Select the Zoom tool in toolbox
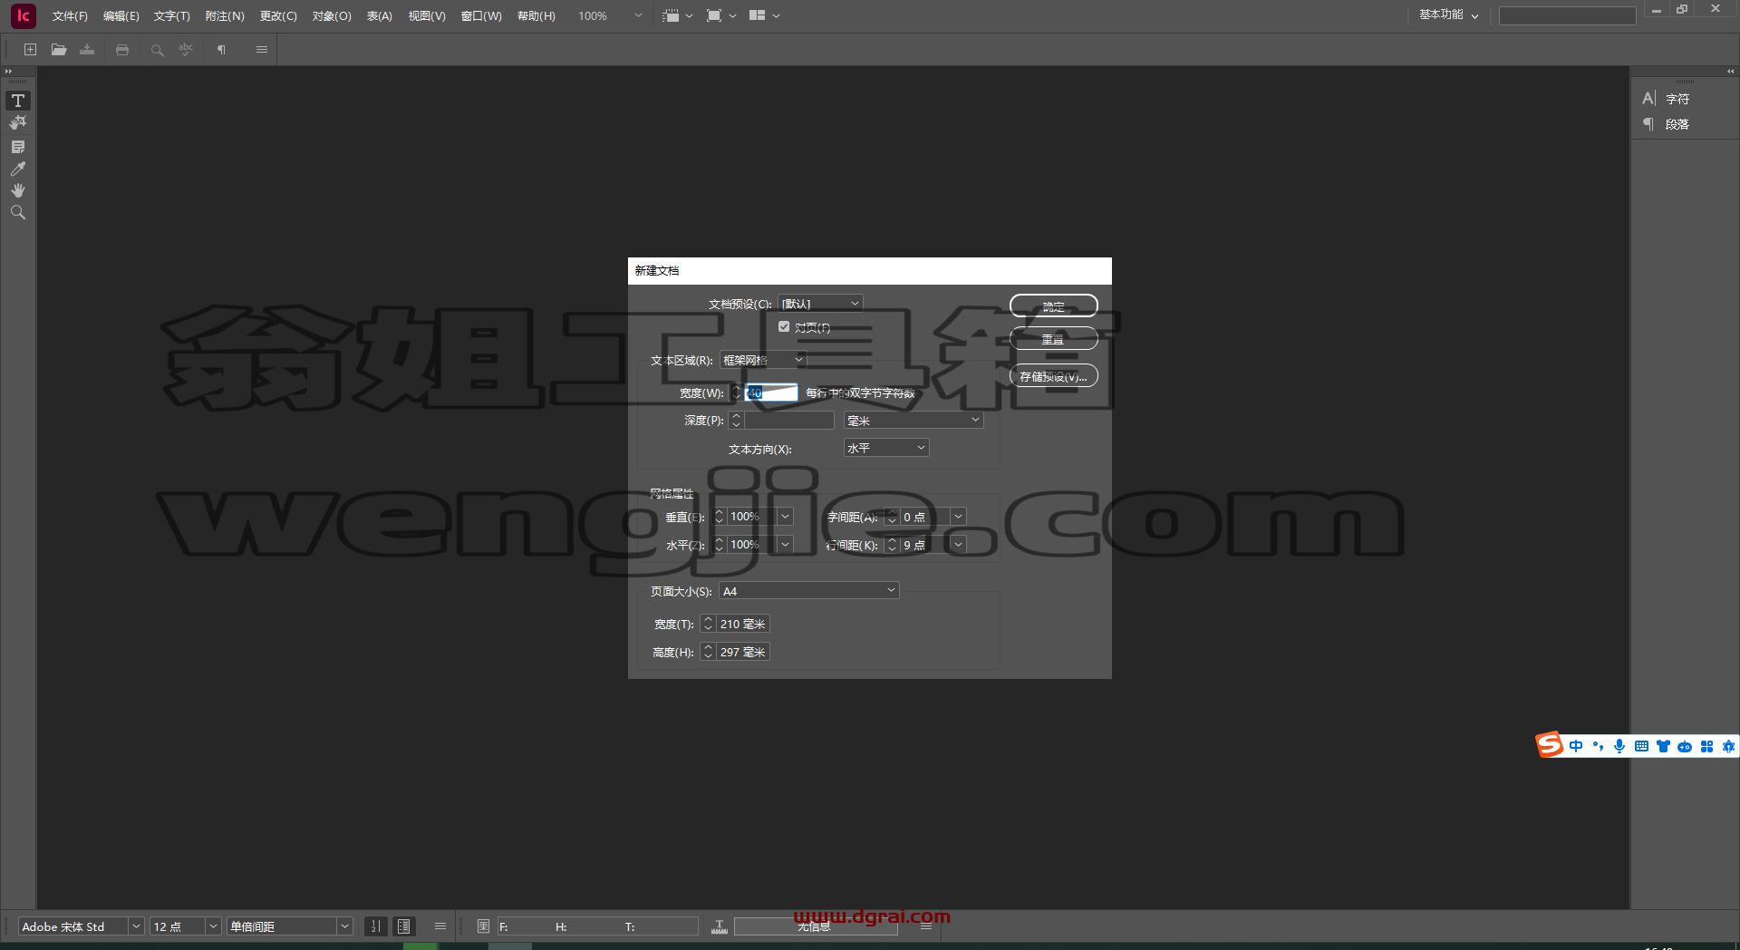Viewport: 1740px width, 950px height. [18, 212]
